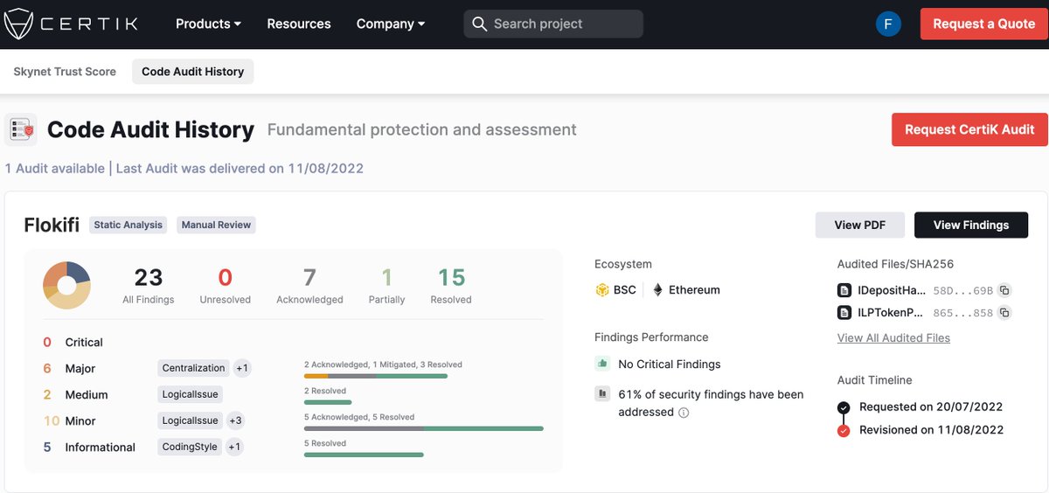Image resolution: width=1049 pixels, height=493 pixels.
Task: Click the Critical severity row label
Action: [x=84, y=342]
